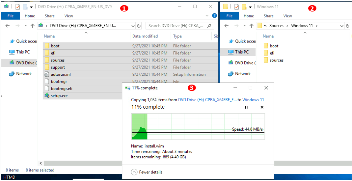Switch to the View tab in Windows 11 window
The width and height of the screenshot is (352, 181).
point(288,16)
